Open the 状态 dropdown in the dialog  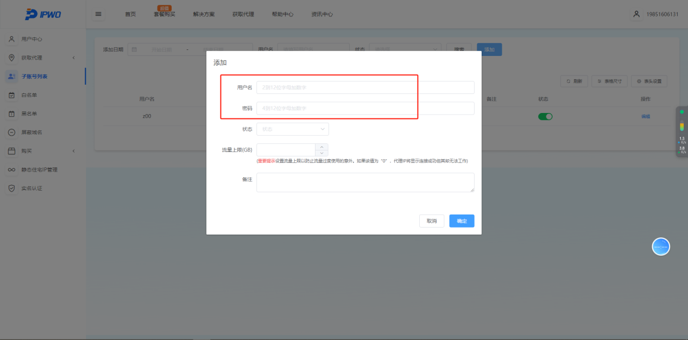pyautogui.click(x=293, y=129)
